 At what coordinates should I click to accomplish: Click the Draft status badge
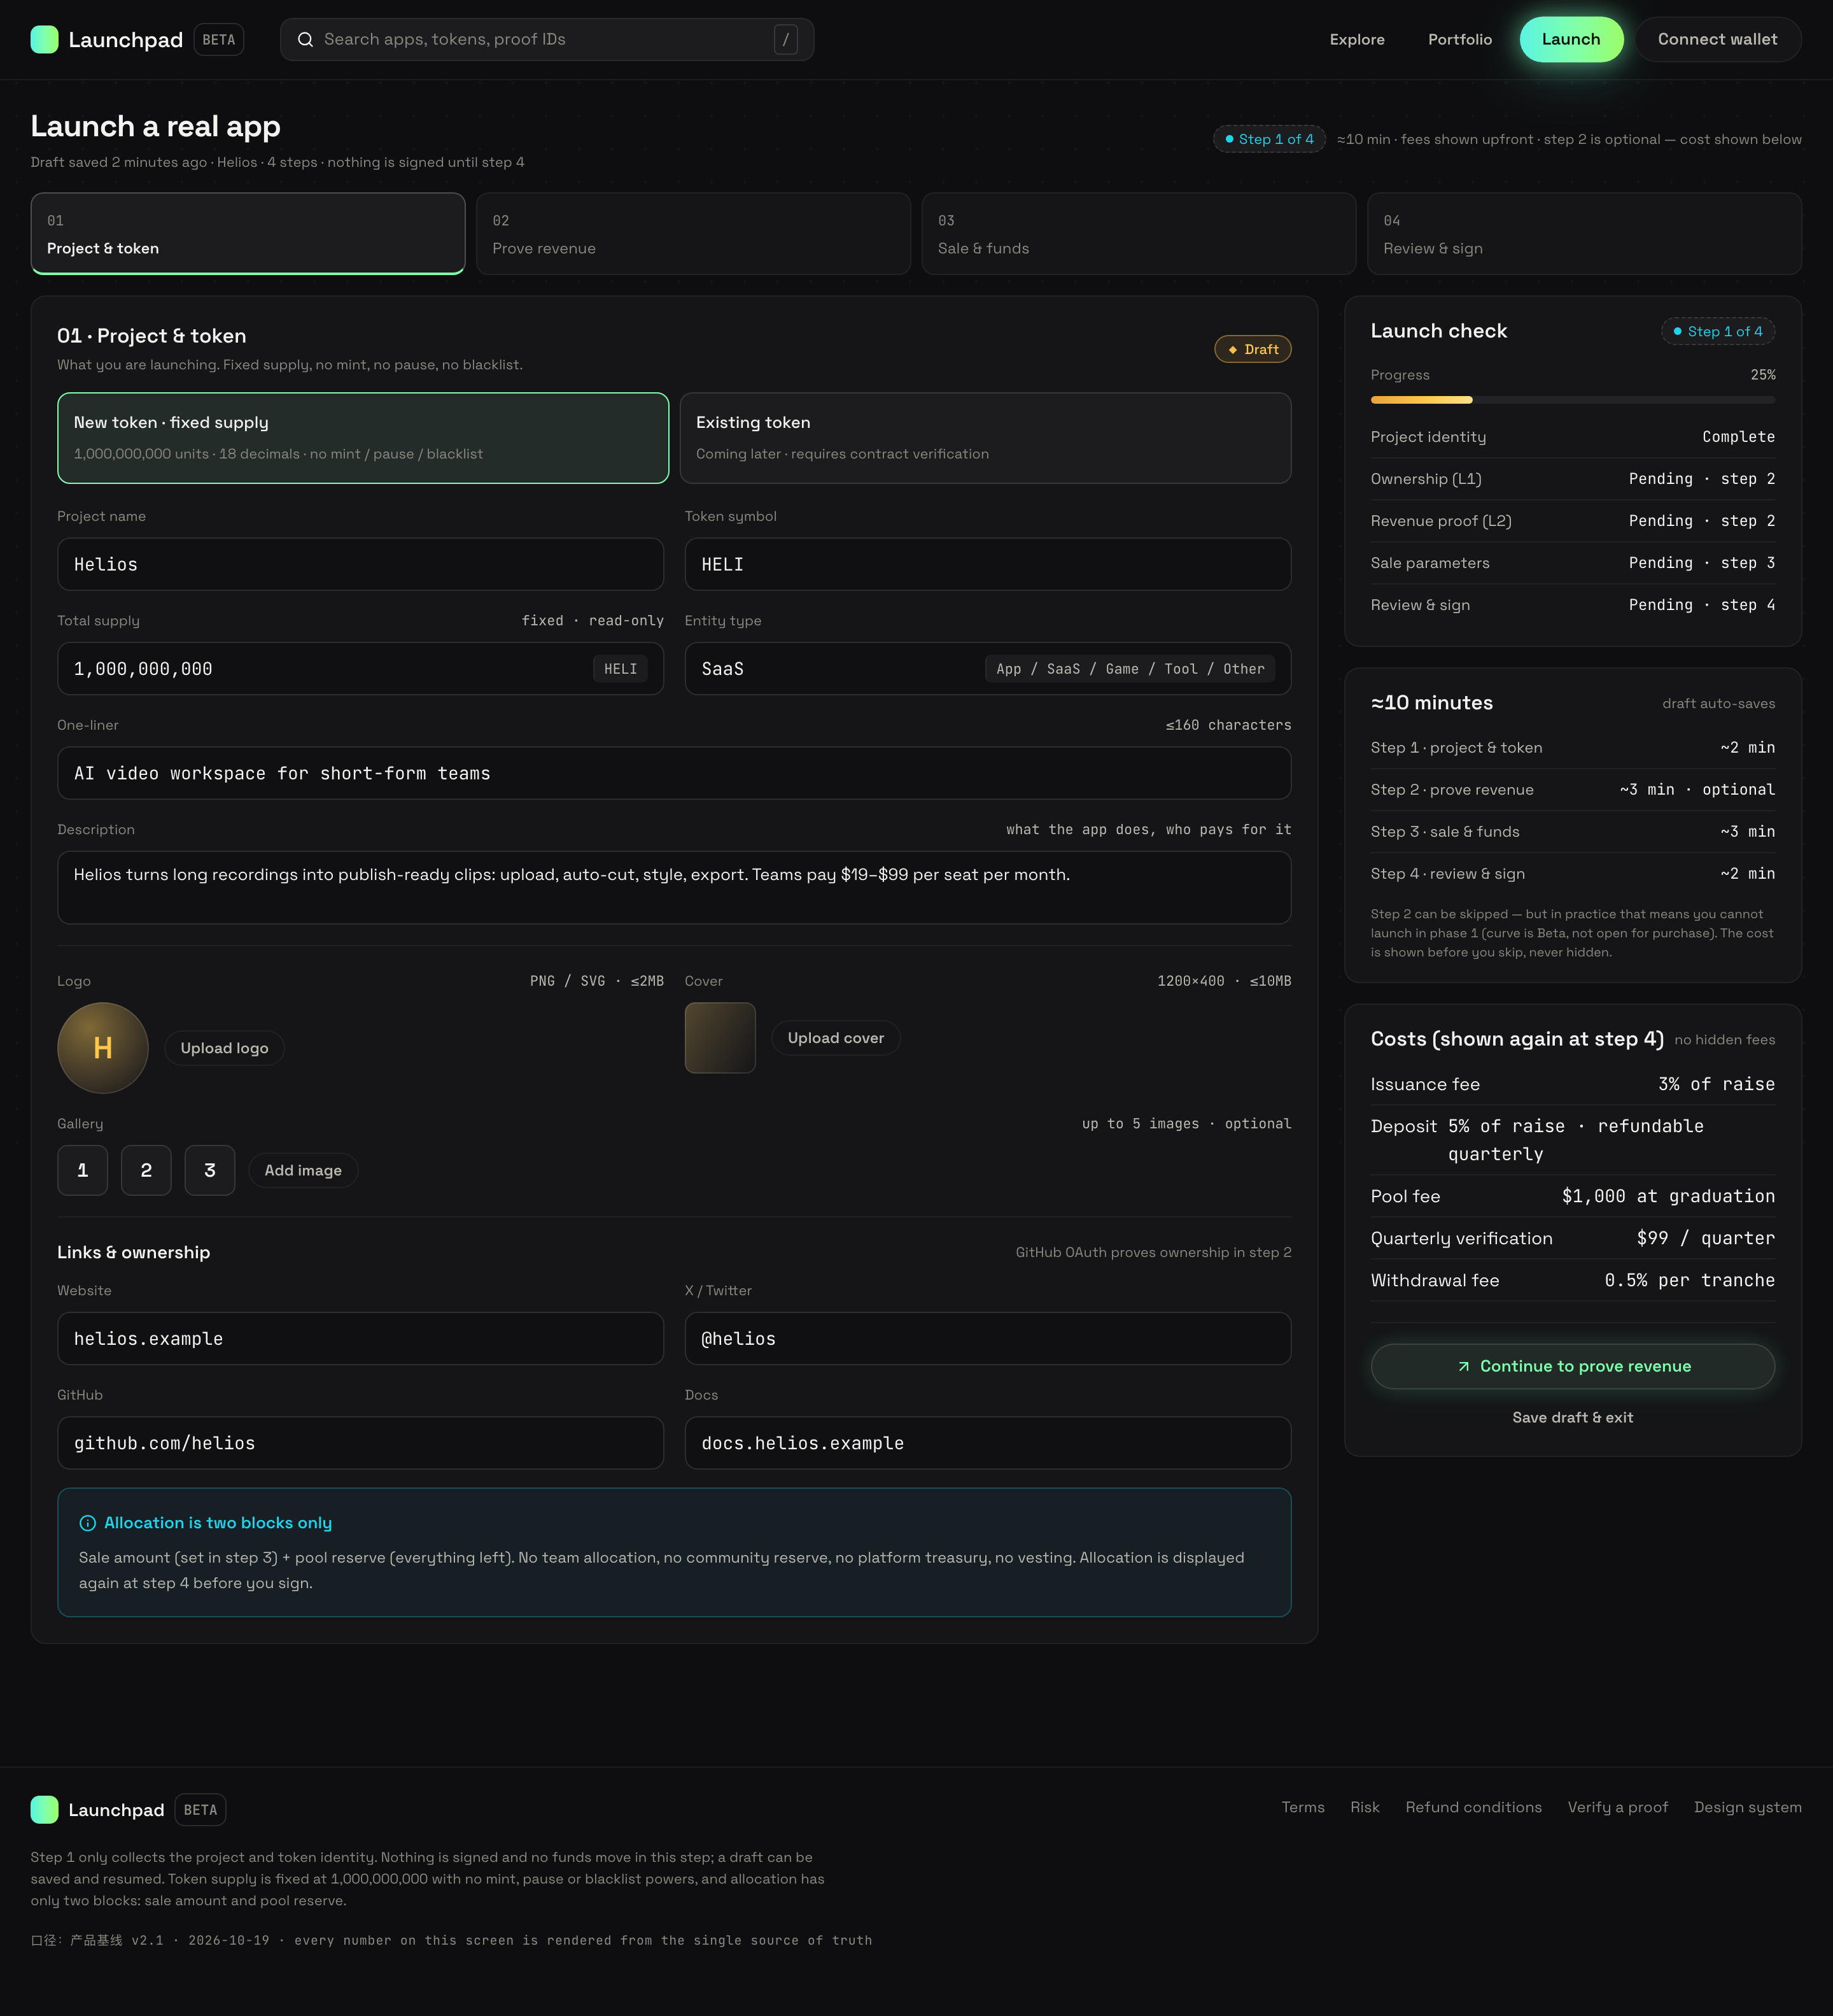[1253, 349]
